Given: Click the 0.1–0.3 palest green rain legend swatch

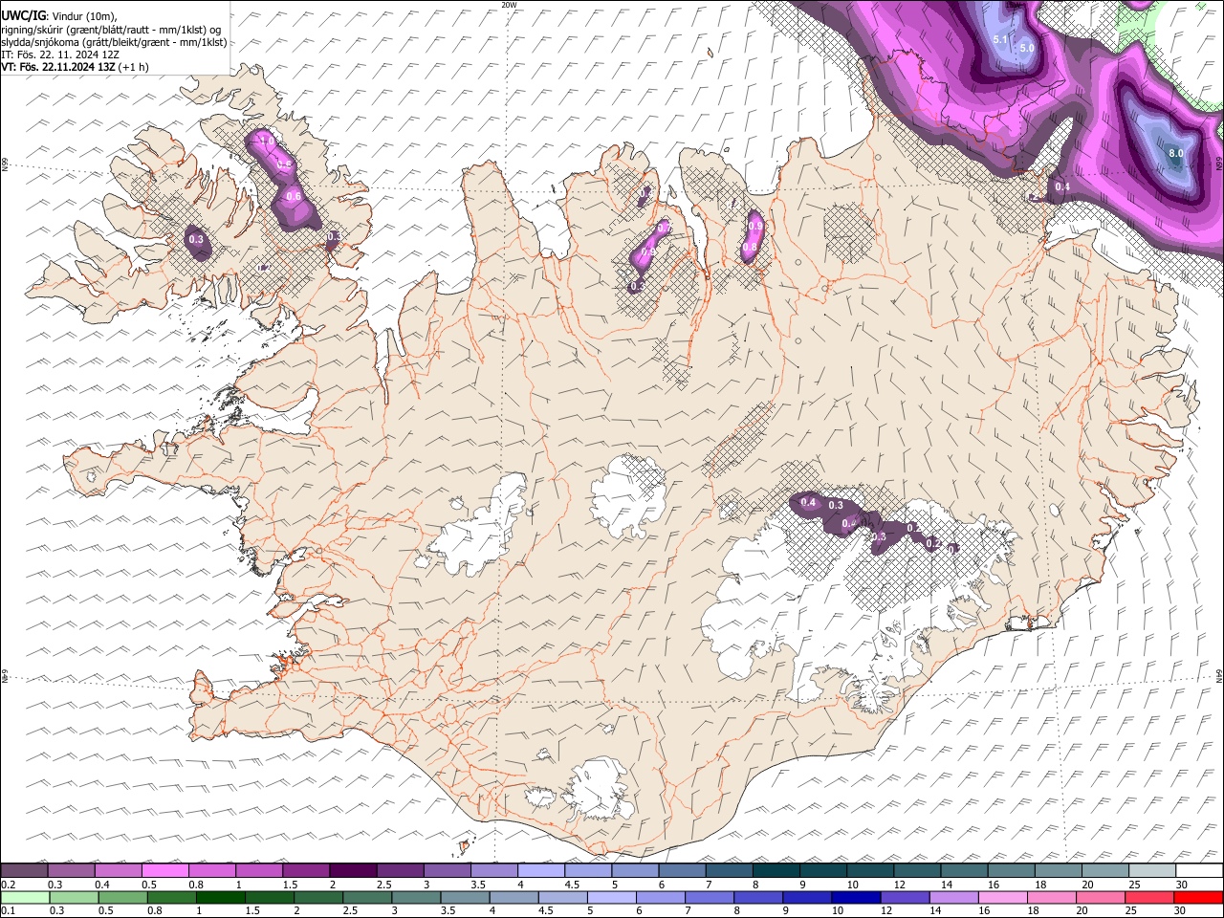Looking at the screenshot, I should point(24,897).
